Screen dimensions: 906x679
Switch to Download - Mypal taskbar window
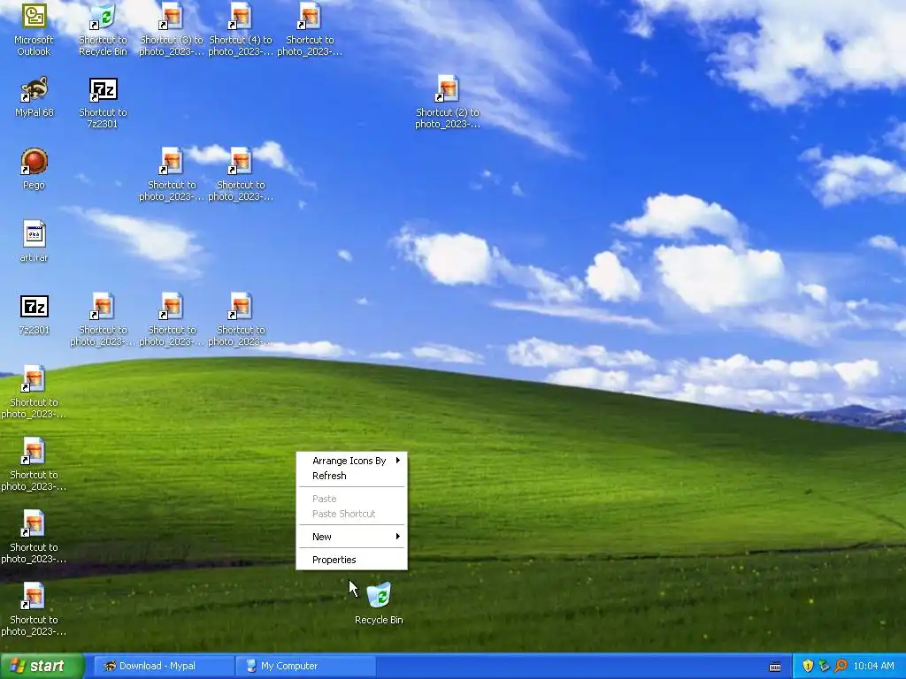pyautogui.click(x=164, y=666)
